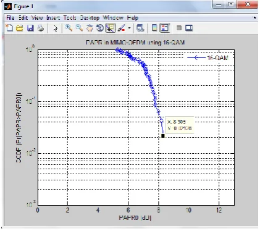Close the Figure 1 window
The height and width of the screenshot is (231, 260).
(248, 4)
